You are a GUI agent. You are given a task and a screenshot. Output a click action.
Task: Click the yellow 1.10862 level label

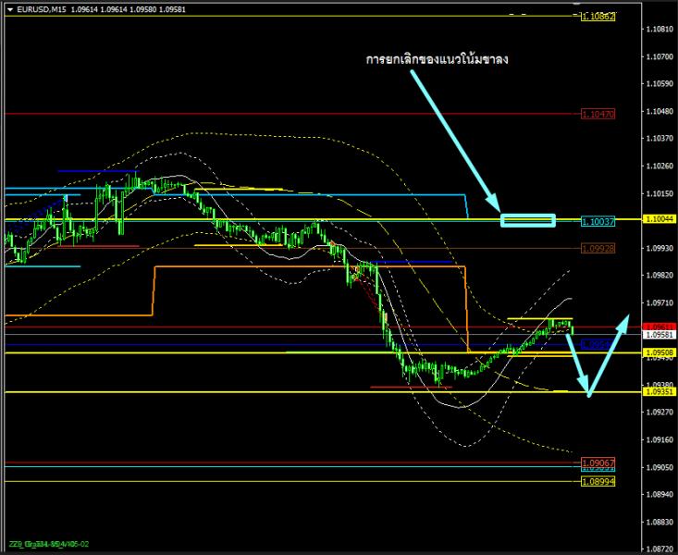click(598, 17)
